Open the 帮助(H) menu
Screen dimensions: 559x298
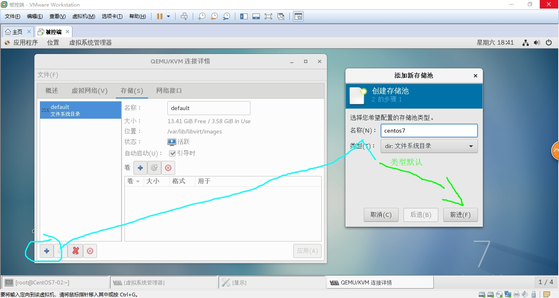point(137,16)
